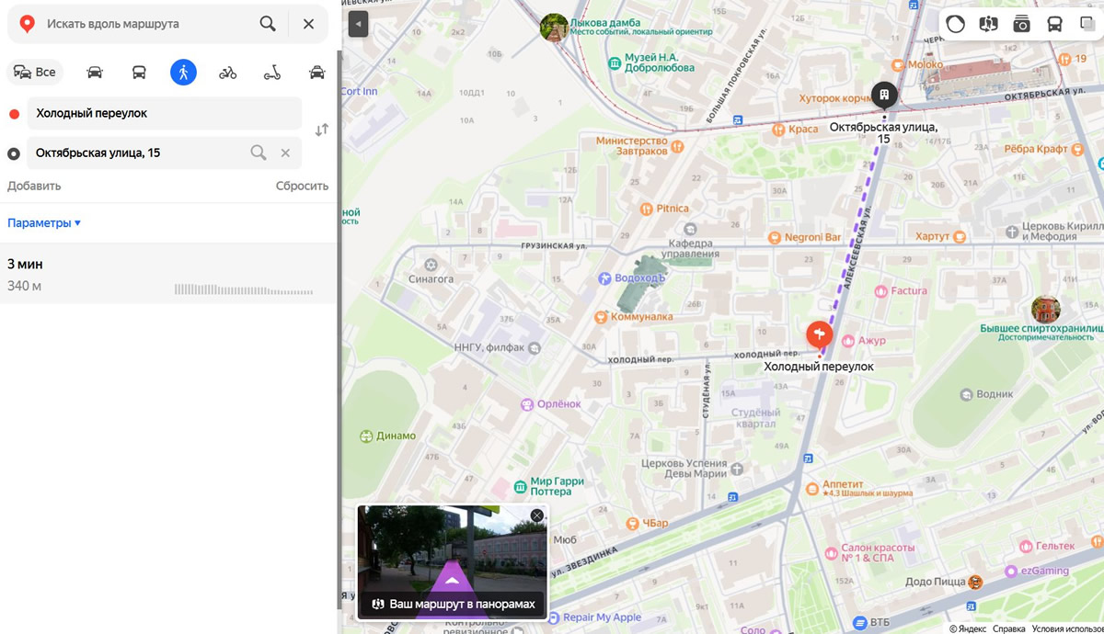The height and width of the screenshot is (634, 1104).
Task: Collapse the left sidebar panel
Action: tap(358, 24)
